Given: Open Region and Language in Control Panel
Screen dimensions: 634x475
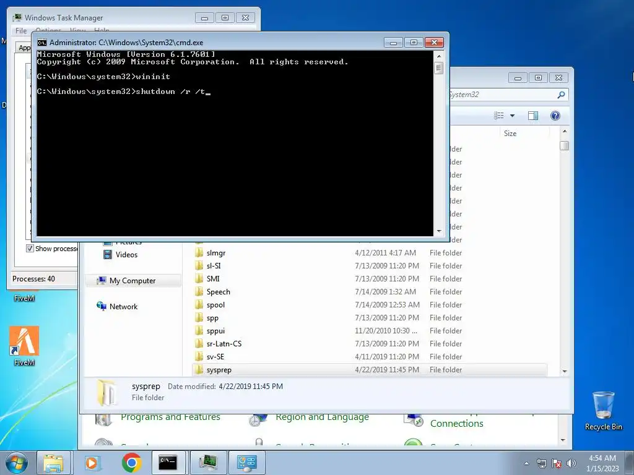Looking at the screenshot, I should tap(322, 417).
